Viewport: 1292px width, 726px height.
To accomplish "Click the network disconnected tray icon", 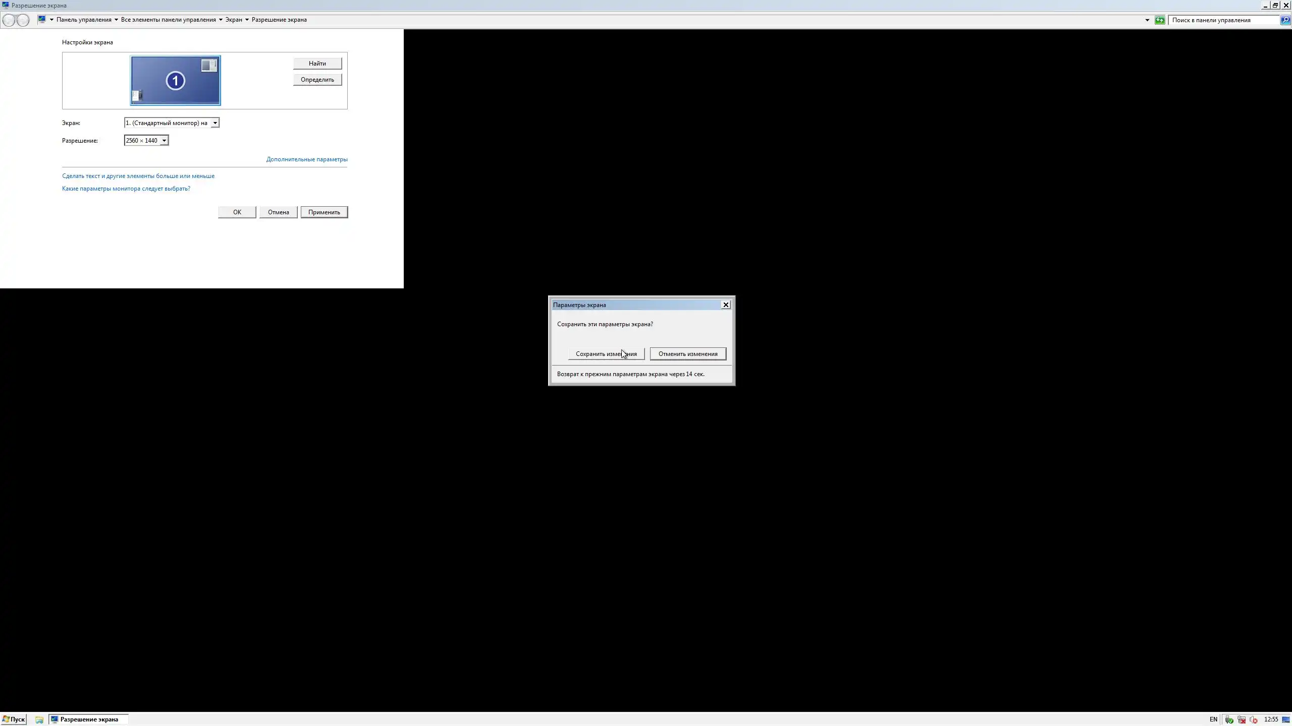I will (x=1242, y=719).
